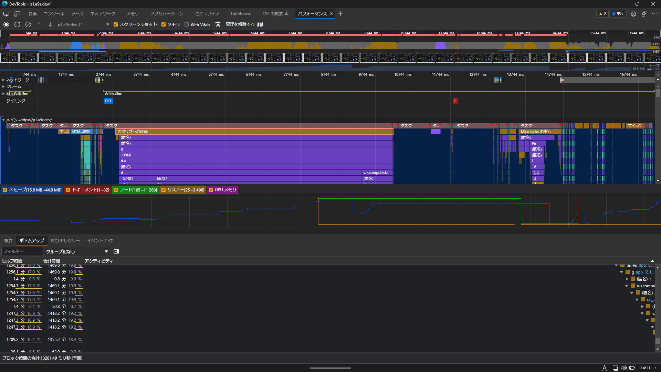This screenshot has width=661, height=372.
Task: Switch to the コンソール tab
Action: click(x=54, y=14)
